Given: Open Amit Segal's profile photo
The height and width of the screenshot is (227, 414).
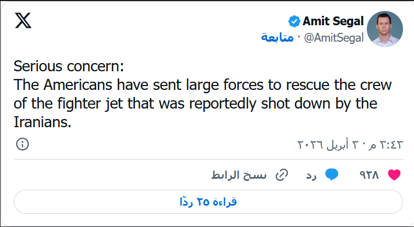Looking at the screenshot, I should [384, 29].
